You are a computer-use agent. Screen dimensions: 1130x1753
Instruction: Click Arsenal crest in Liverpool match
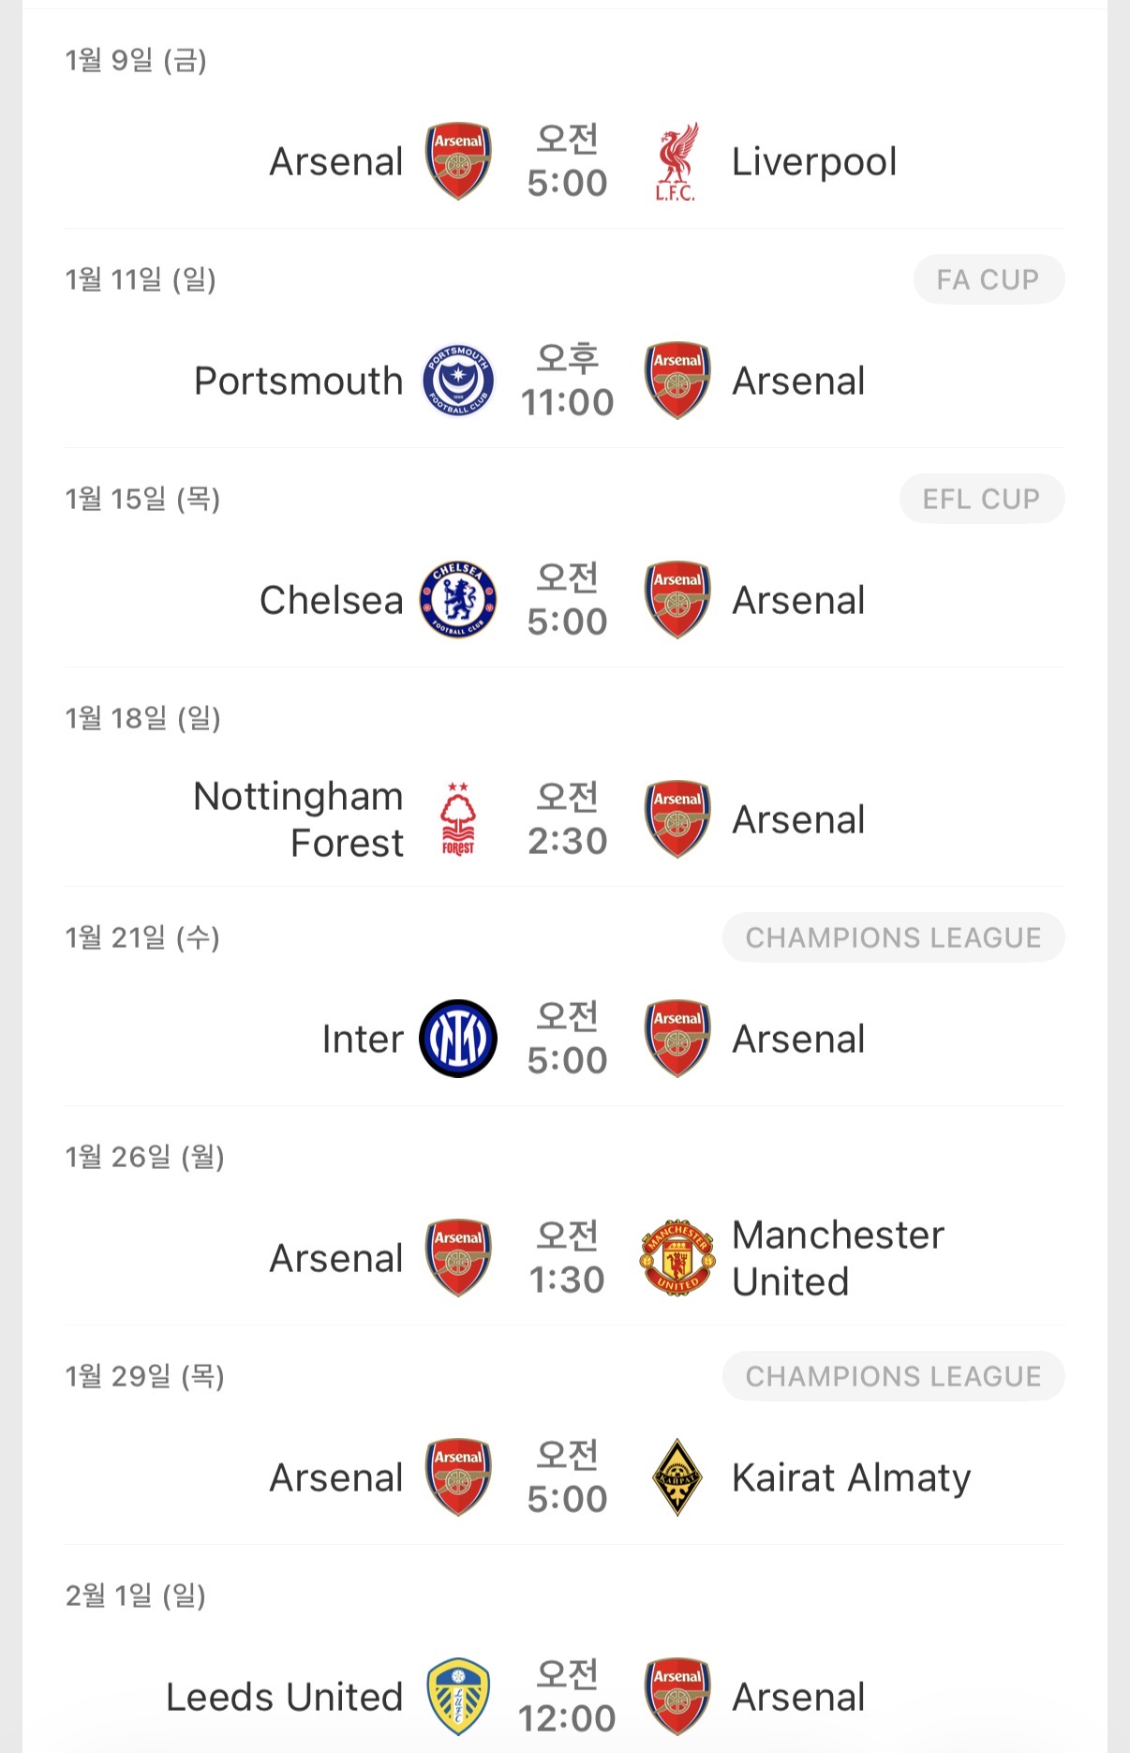pyautogui.click(x=458, y=161)
